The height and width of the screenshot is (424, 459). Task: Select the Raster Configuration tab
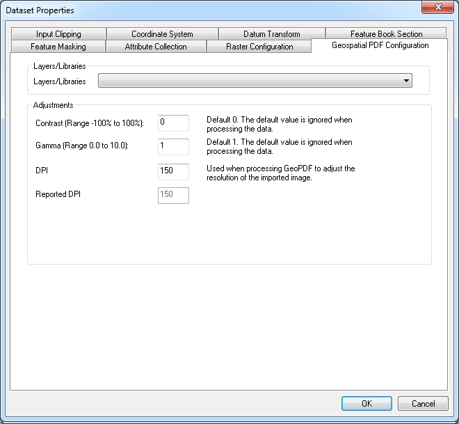tap(259, 47)
